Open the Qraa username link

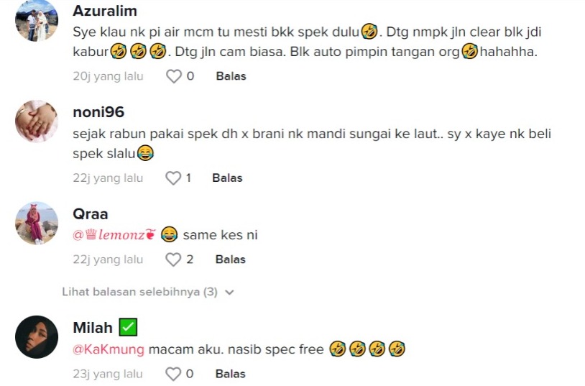tap(91, 214)
